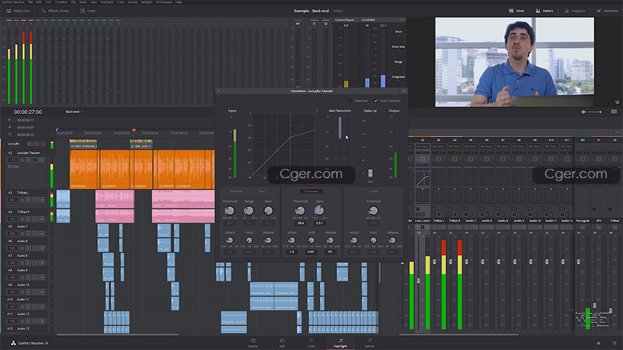Arm record on Locução-Tascam track header
This screenshot has width=623, height=350.
[x=28, y=160]
